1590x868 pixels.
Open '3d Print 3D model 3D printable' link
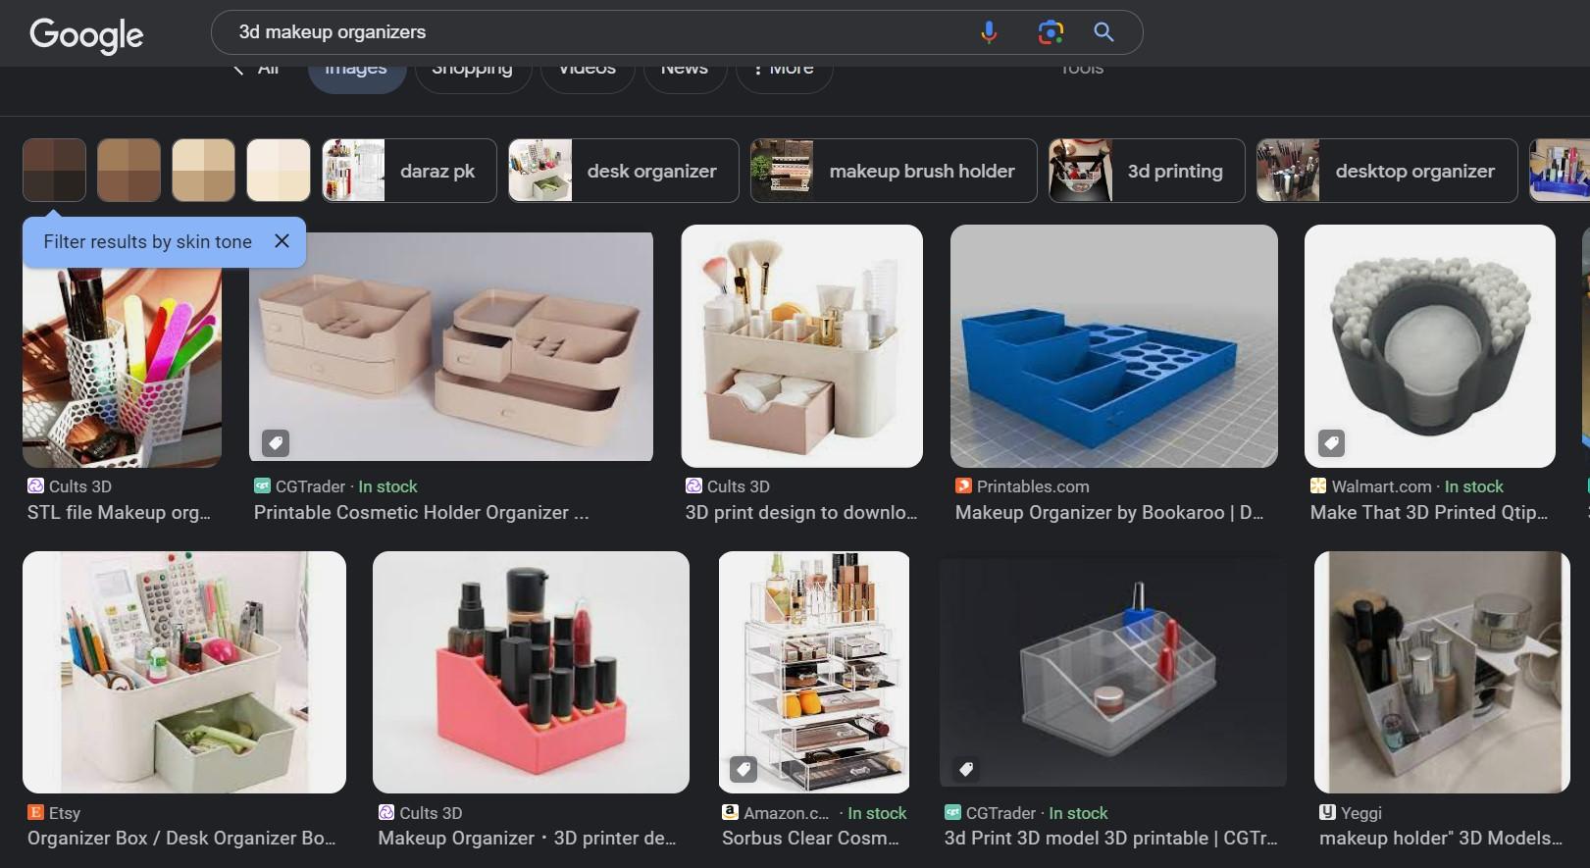click(x=1111, y=839)
